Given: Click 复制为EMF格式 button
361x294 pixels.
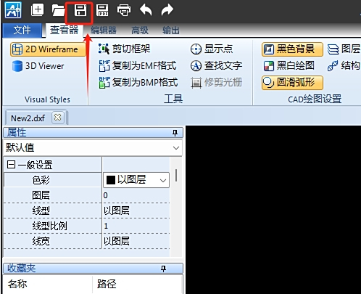Looking at the screenshot, I should 138,66.
